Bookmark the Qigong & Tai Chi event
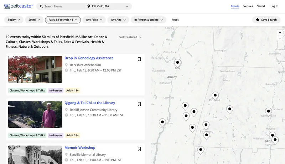This screenshot has width=285, height=164. coord(139,104)
